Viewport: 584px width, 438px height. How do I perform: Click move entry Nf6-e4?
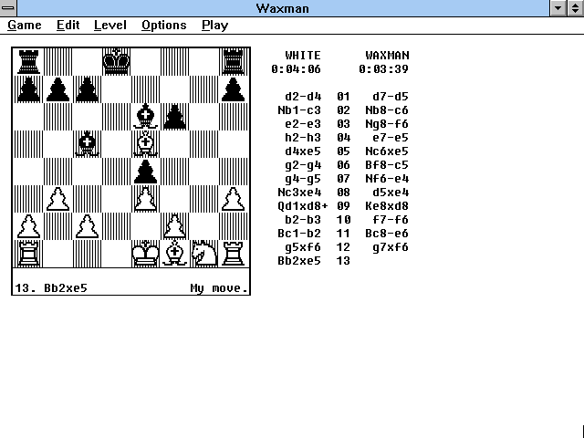point(387,179)
